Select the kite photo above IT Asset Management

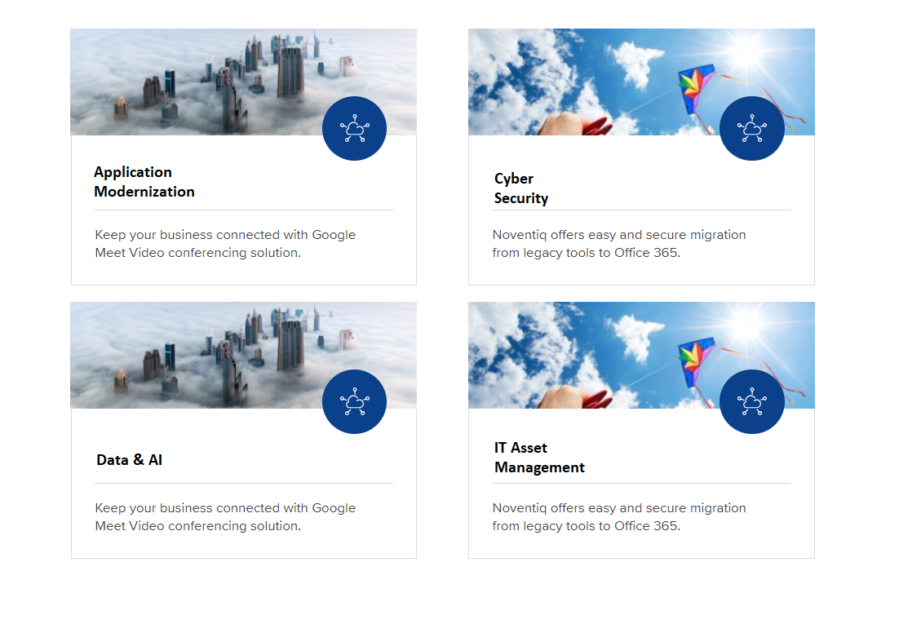(x=641, y=355)
